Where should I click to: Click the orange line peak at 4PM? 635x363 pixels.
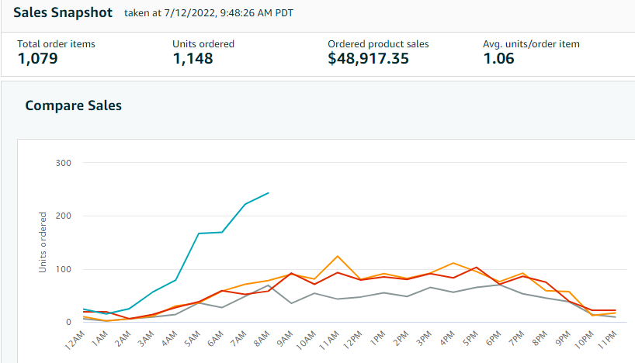point(453,263)
